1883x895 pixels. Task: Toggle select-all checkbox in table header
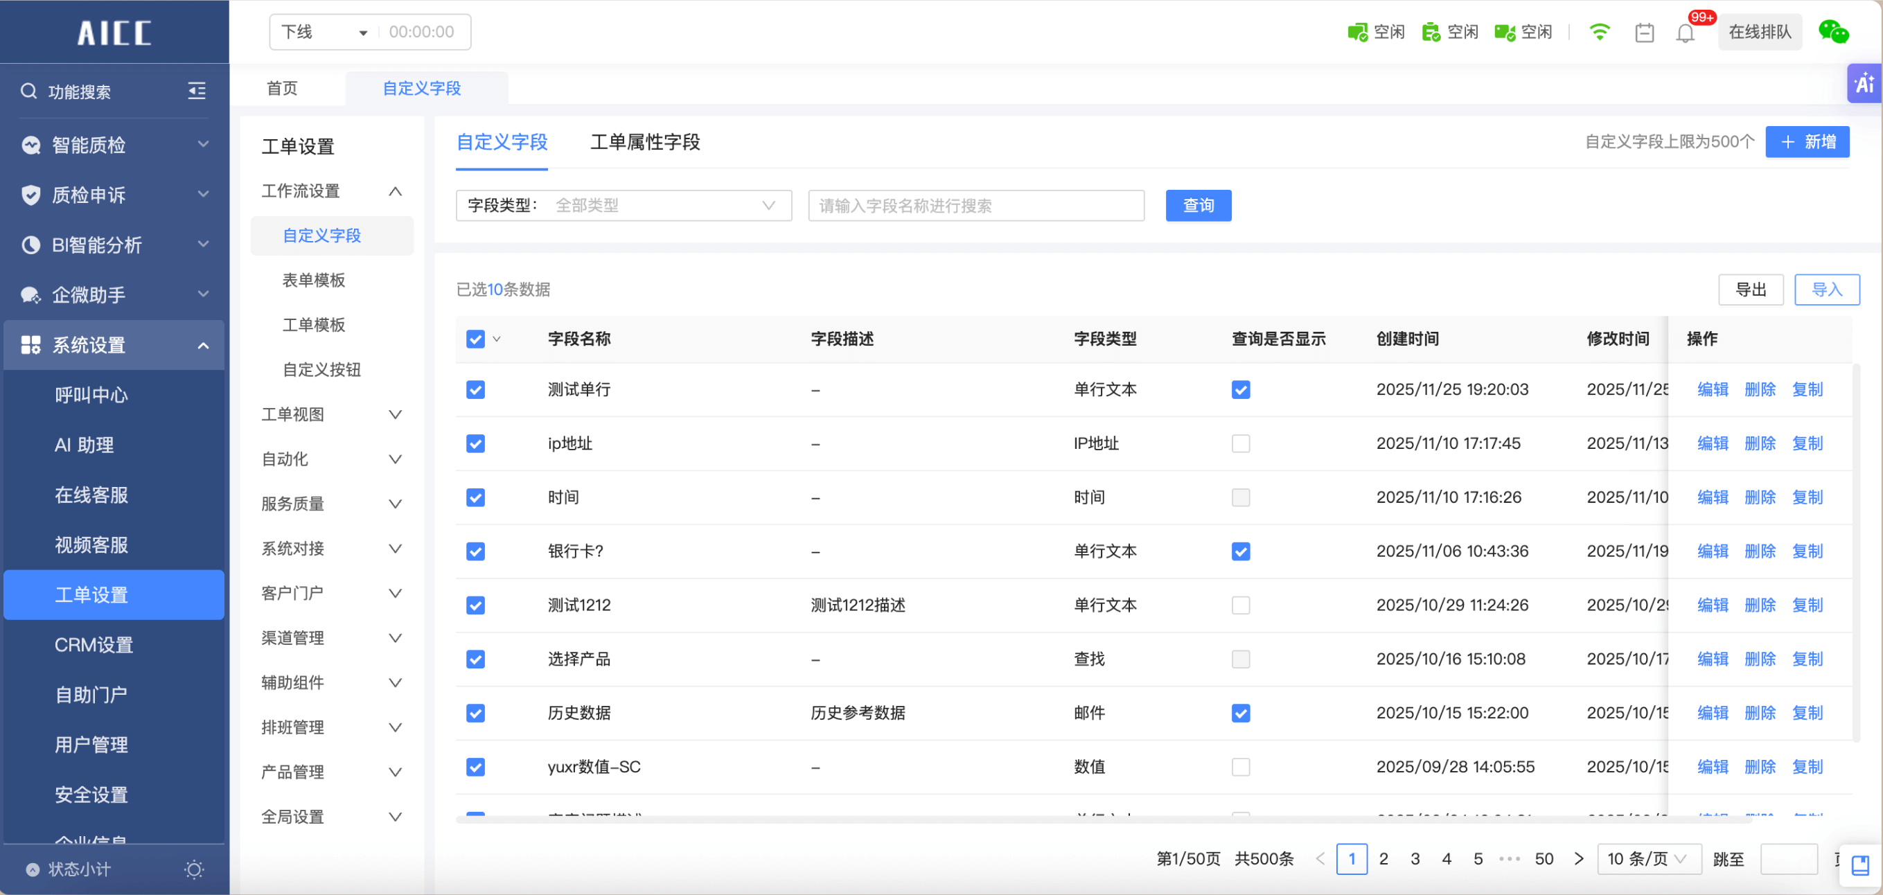click(475, 339)
